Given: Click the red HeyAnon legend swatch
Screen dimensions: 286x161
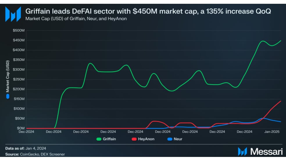Looking at the screenshot, I should pyautogui.click(x=134, y=139).
